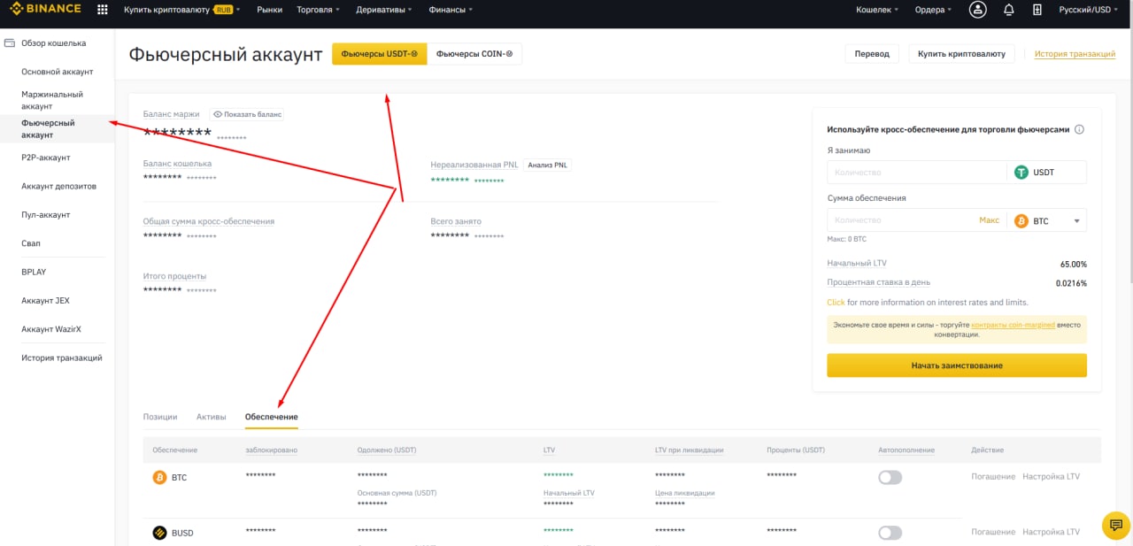Open the notifications bell icon

1009,10
